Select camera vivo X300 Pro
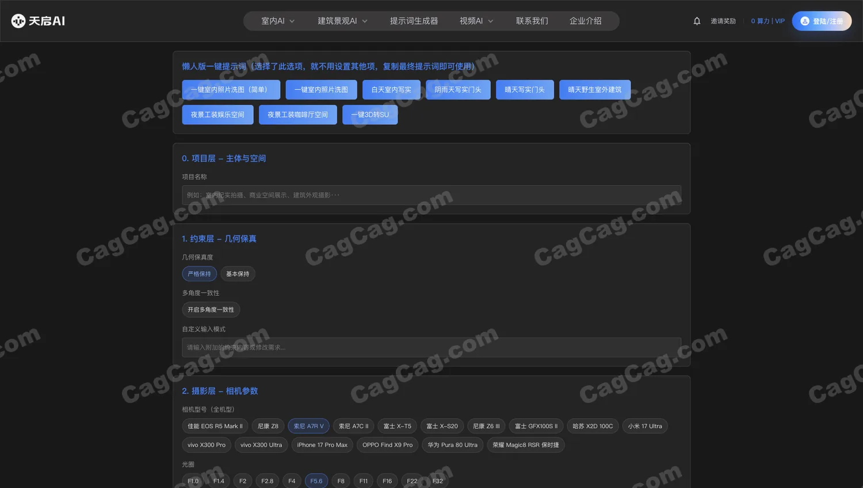This screenshot has height=488, width=863. point(207,445)
